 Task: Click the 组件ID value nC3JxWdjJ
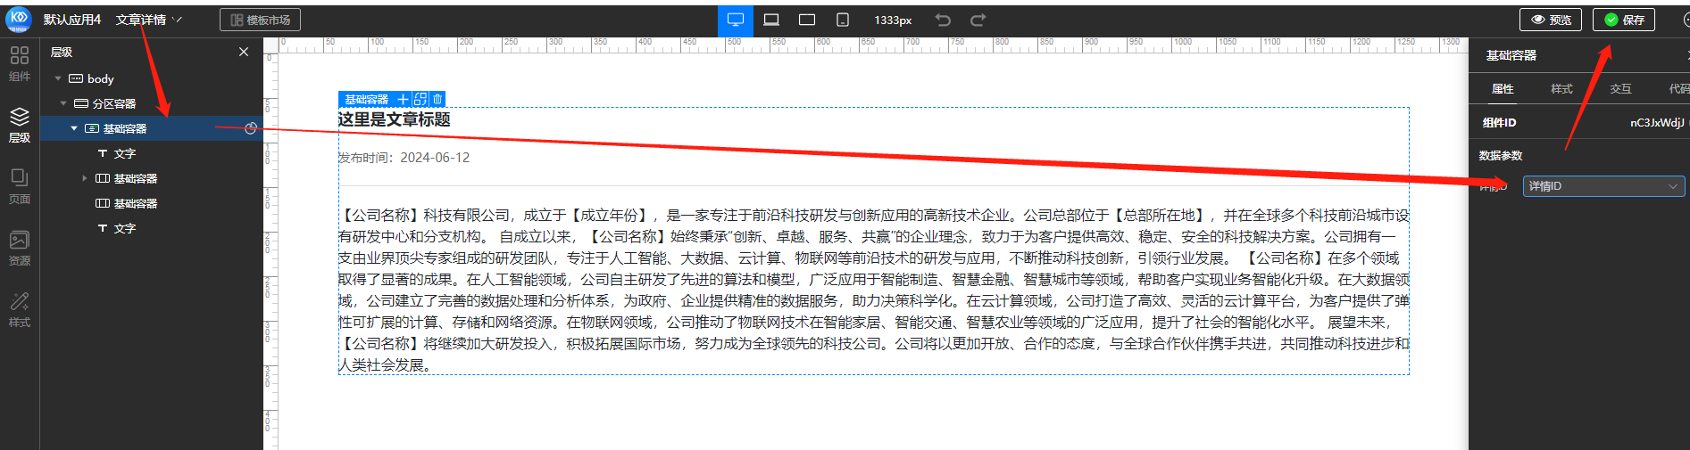[x=1657, y=123]
